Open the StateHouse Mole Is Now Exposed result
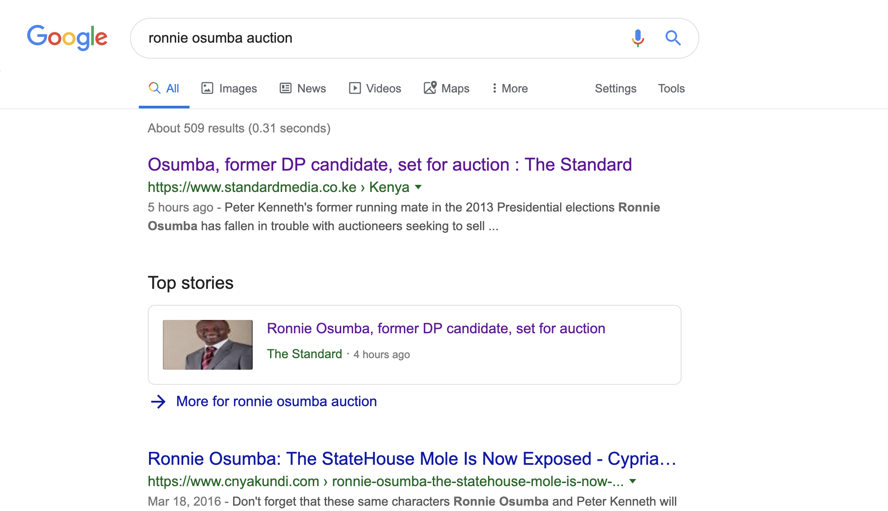The width and height of the screenshot is (888, 511). click(412, 459)
